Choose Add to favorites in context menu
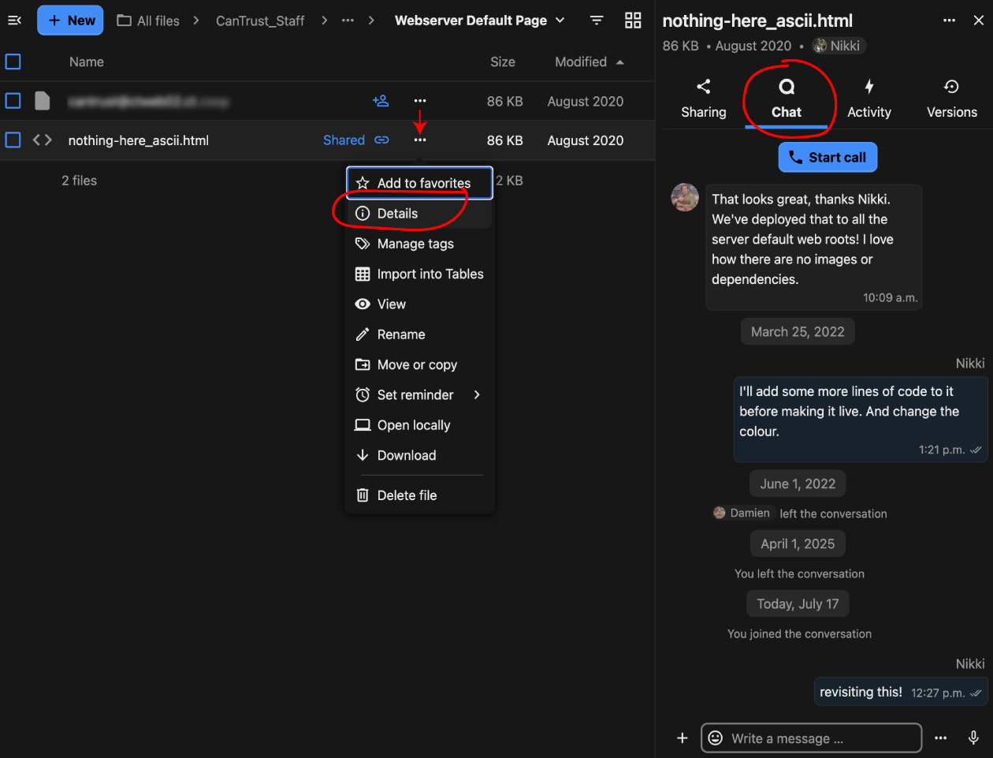The height and width of the screenshot is (758, 993). [420, 183]
